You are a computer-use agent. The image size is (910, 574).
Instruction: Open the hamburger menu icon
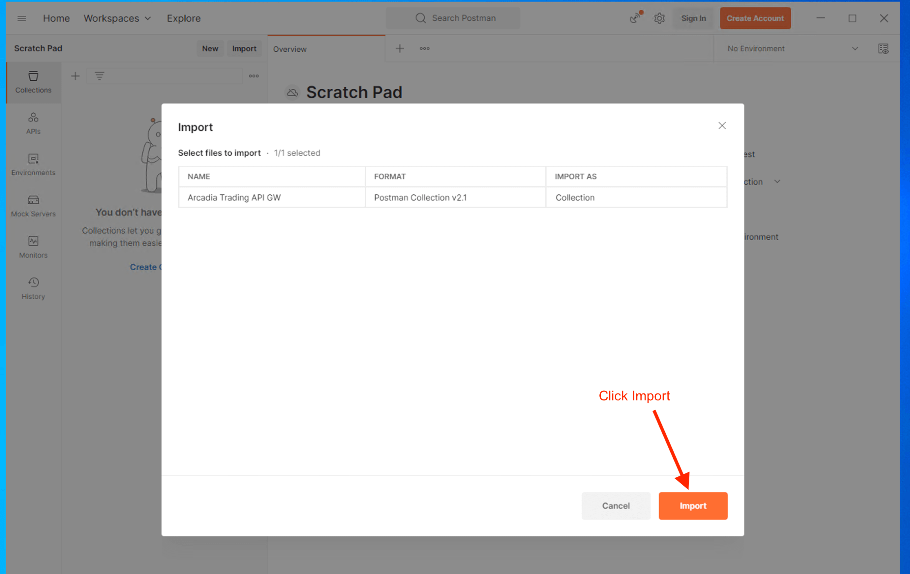tap(21, 18)
